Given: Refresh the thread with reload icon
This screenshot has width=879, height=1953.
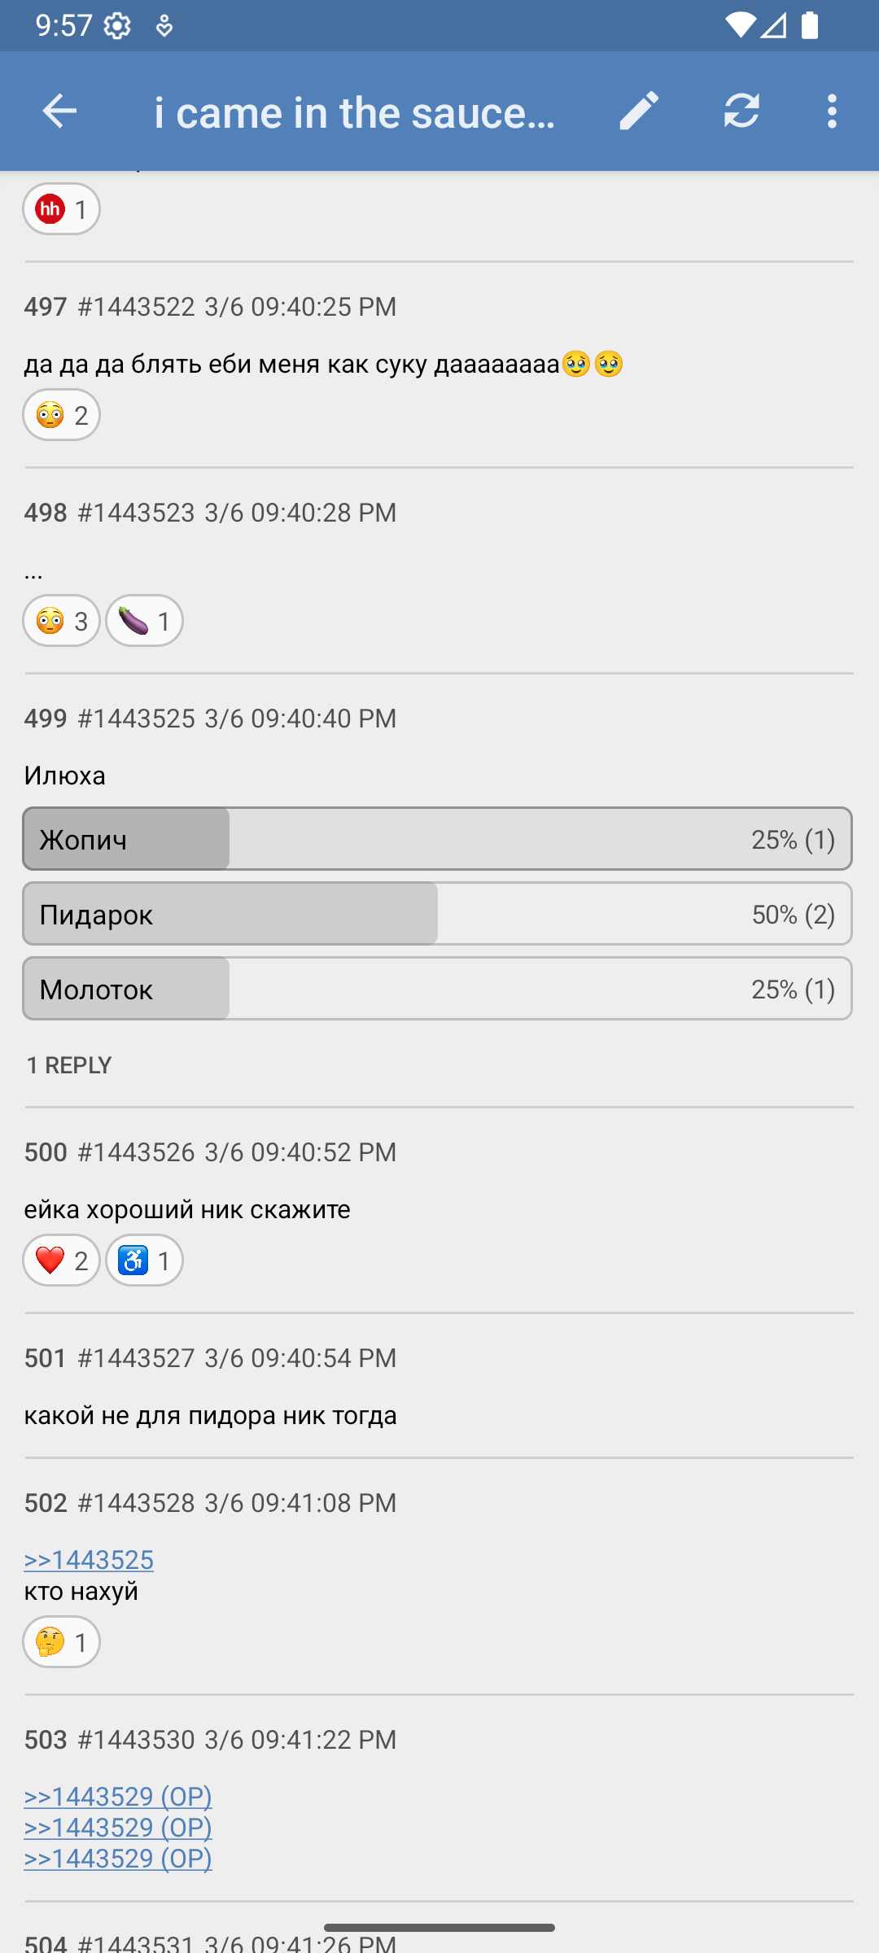Looking at the screenshot, I should point(741,111).
